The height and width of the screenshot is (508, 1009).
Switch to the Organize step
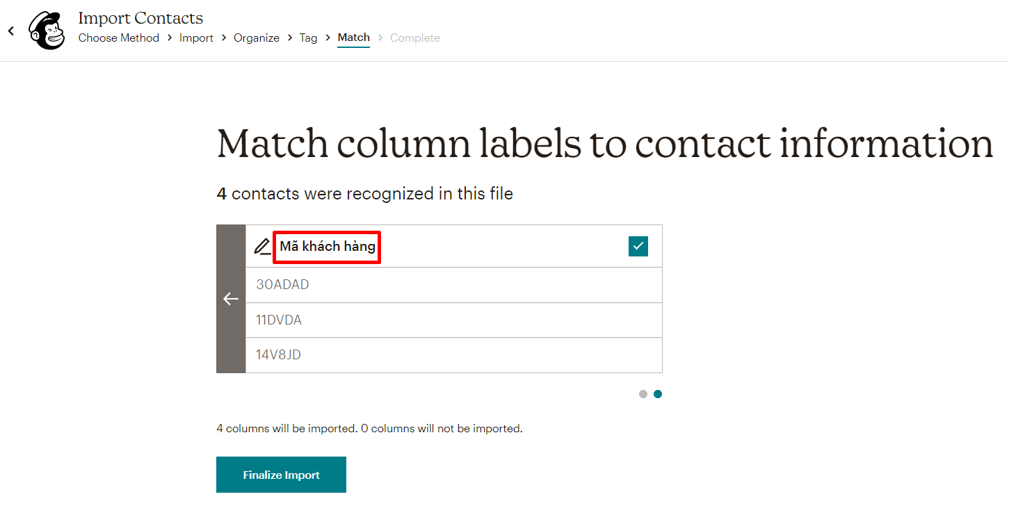click(x=256, y=38)
